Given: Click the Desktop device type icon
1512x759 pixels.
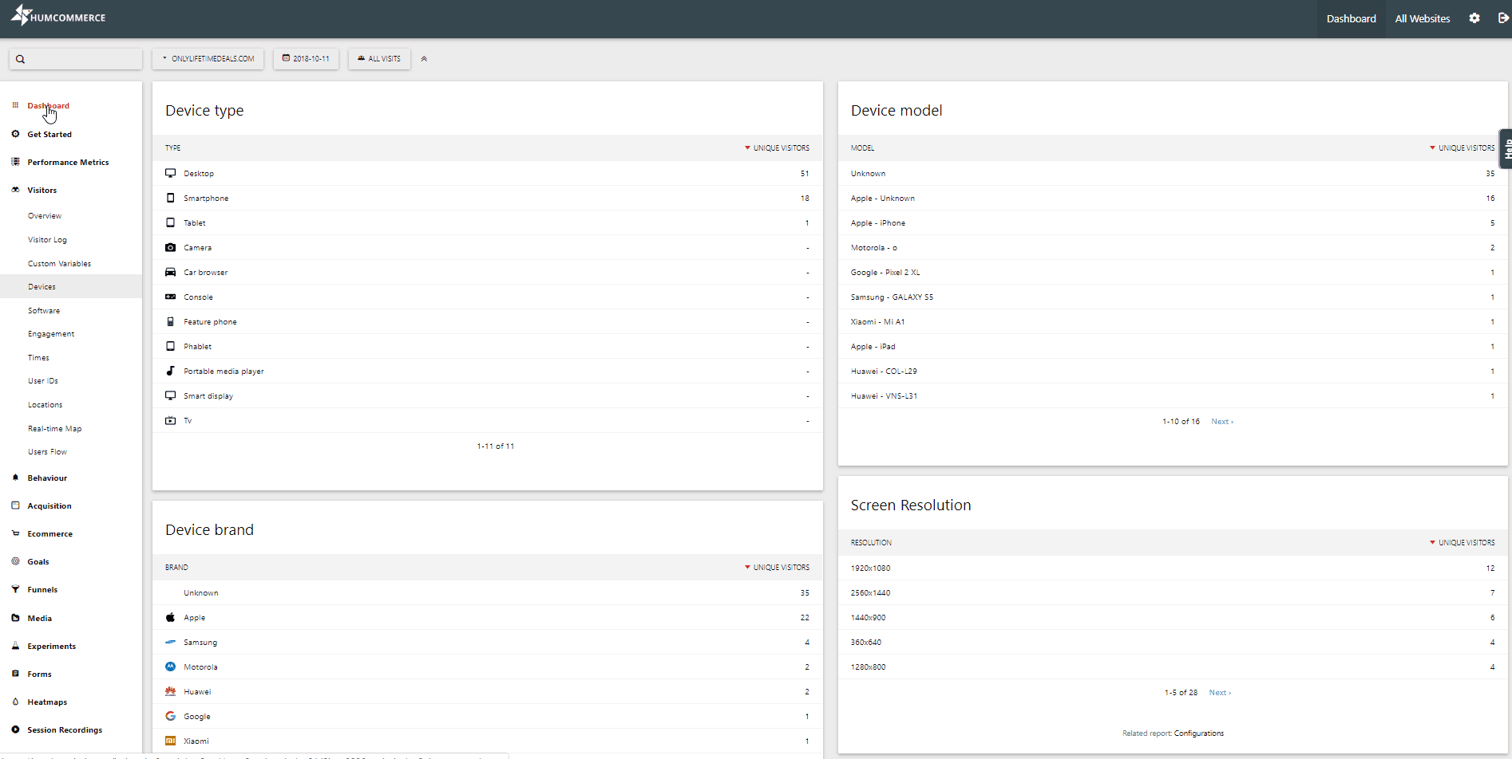Looking at the screenshot, I should [x=170, y=173].
